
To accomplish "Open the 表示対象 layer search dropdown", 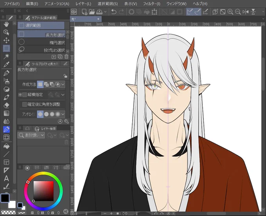I will point(31,135).
